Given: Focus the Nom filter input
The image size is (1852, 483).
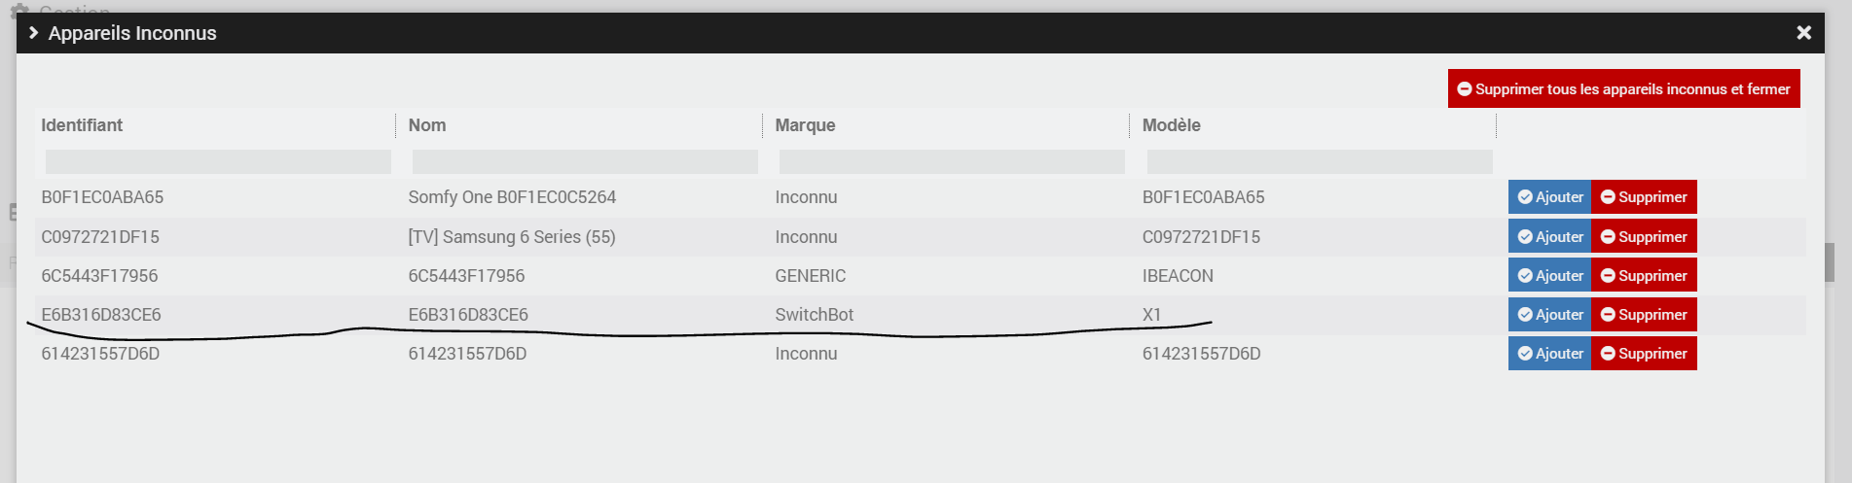Looking at the screenshot, I should click(x=585, y=161).
